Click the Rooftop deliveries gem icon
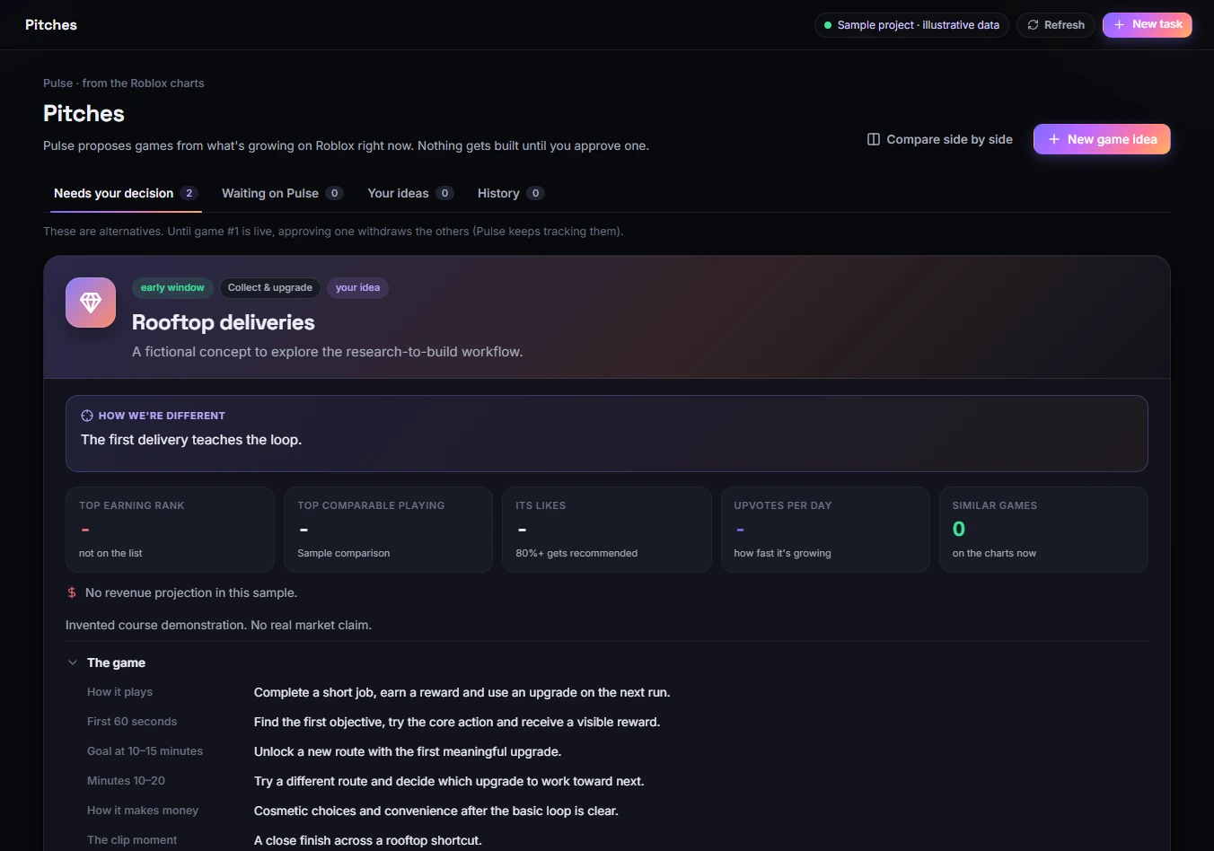Viewport: 1214px width, 851px height. [x=91, y=303]
